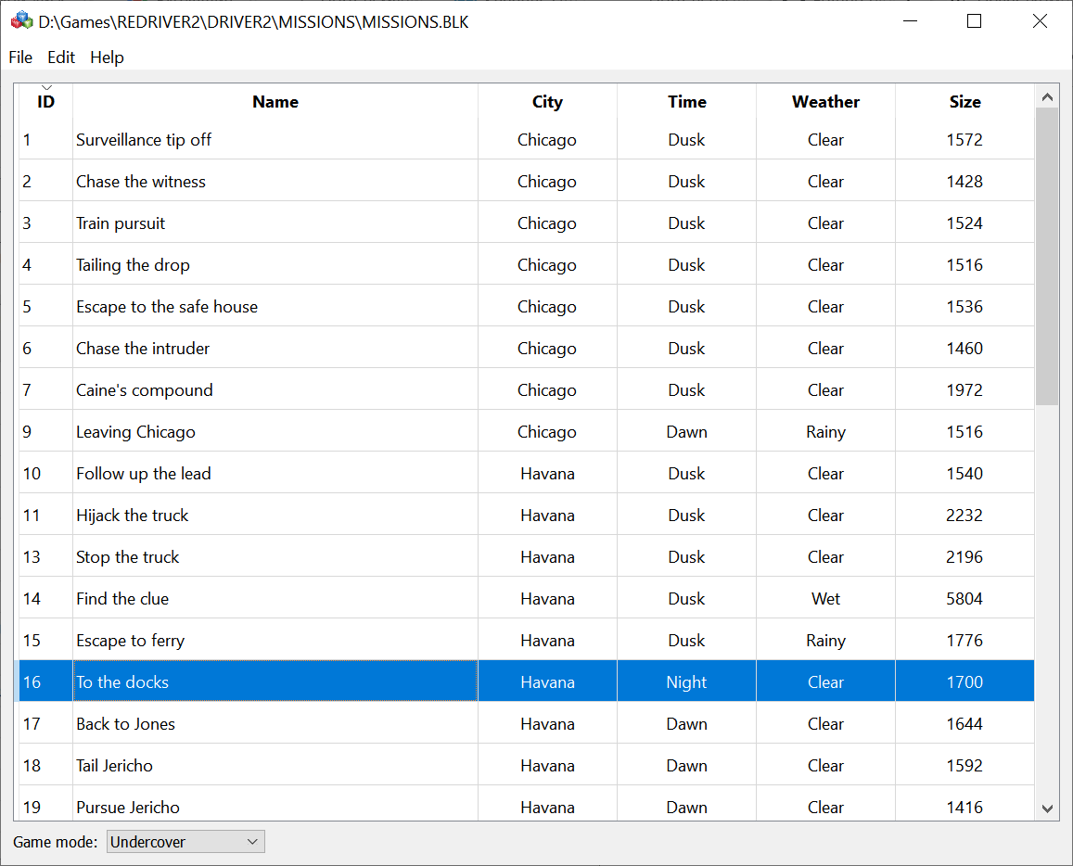1073x866 pixels.
Task: Select the mission 'Find the clue'
Action: coord(275,598)
